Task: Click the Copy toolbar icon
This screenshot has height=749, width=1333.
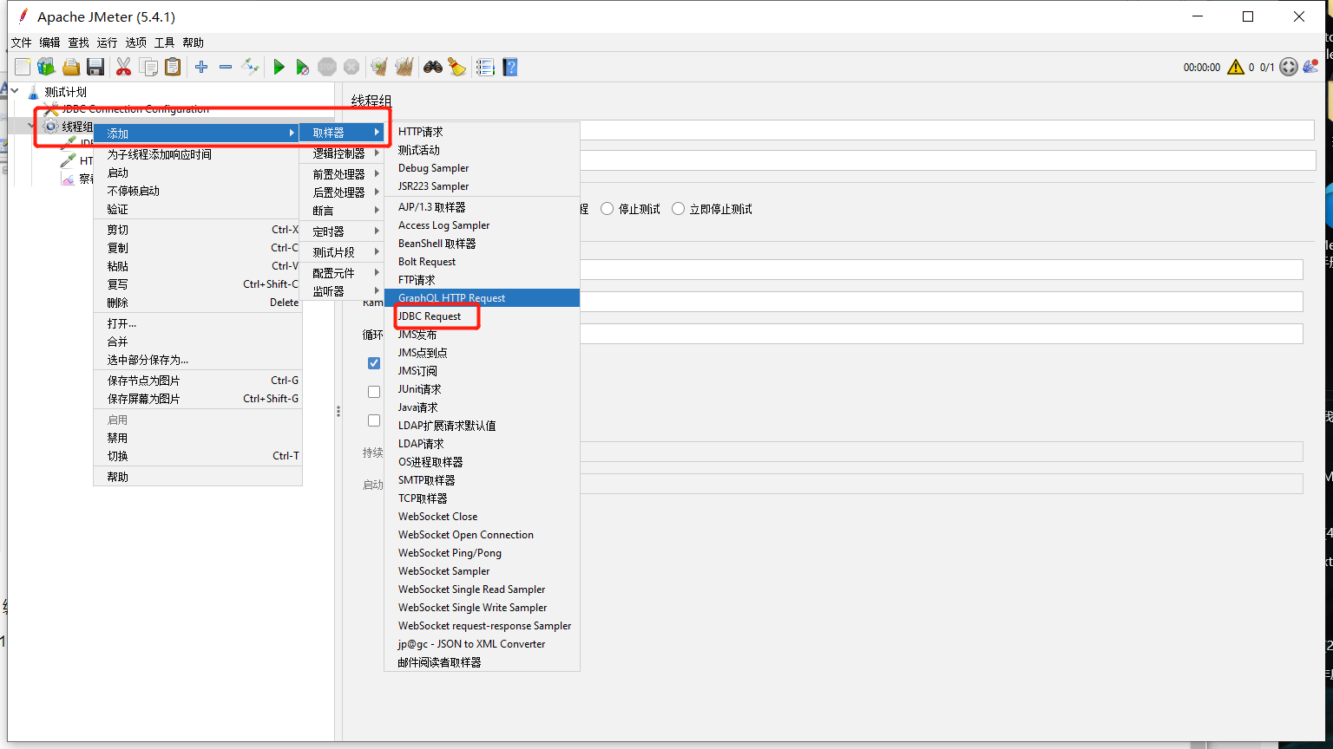Action: click(148, 67)
